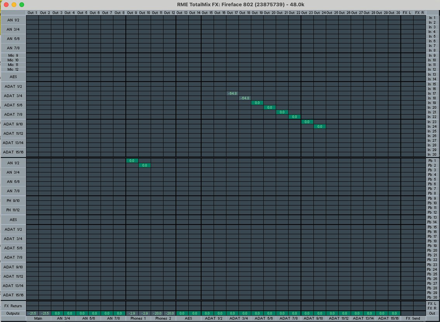Click the -21.5 output gain under Out 2
The height and width of the screenshot is (322, 440).
[x=45, y=313]
